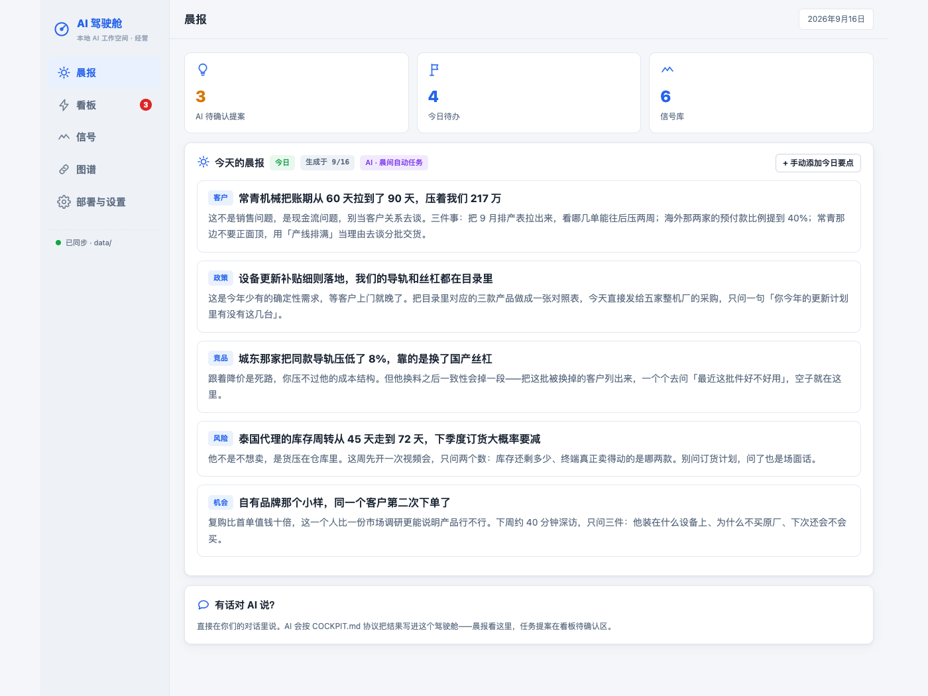Screen dimensions: 928x696
Task: Open 部署与设置 in the sidebar
Action: coord(105,202)
